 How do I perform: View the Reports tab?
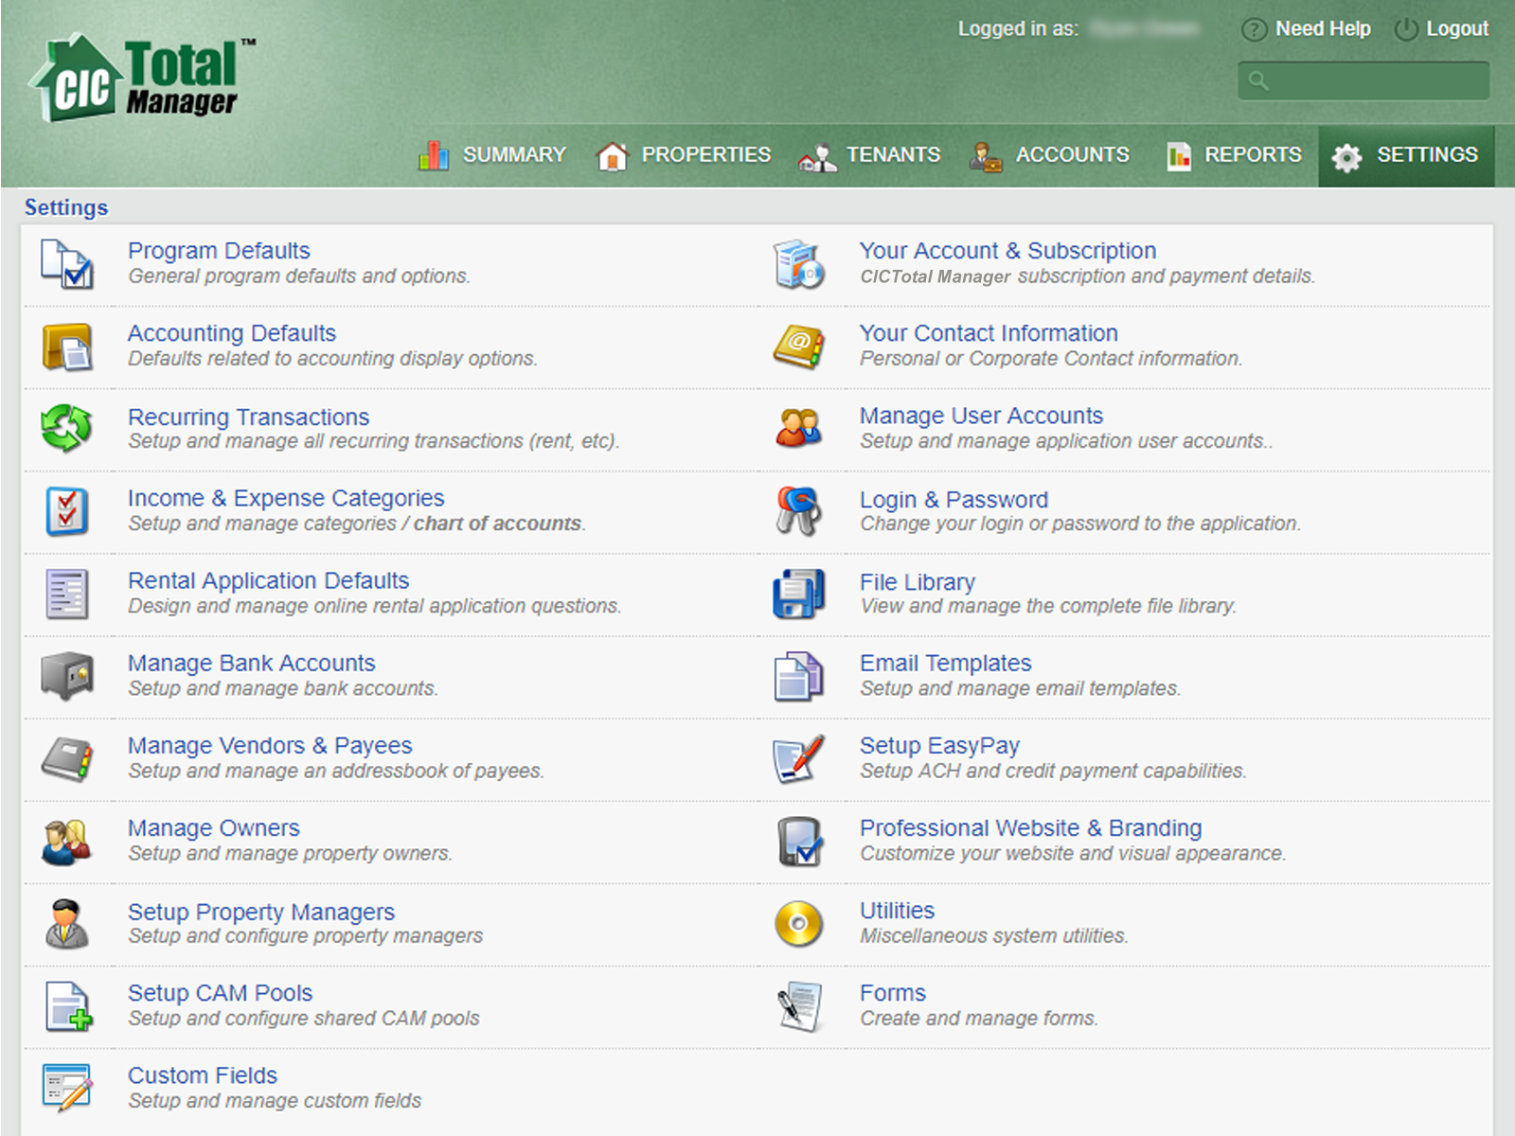[1234, 155]
